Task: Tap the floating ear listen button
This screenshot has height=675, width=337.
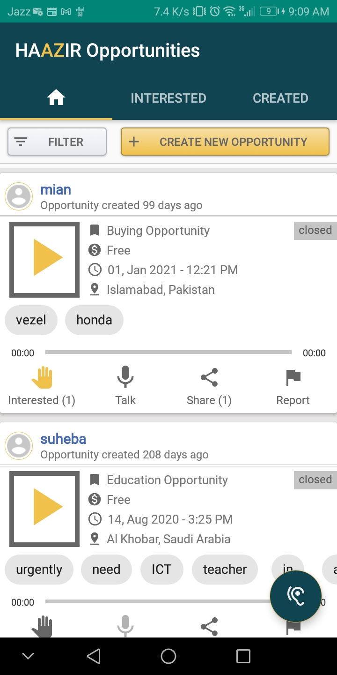Action: click(296, 596)
